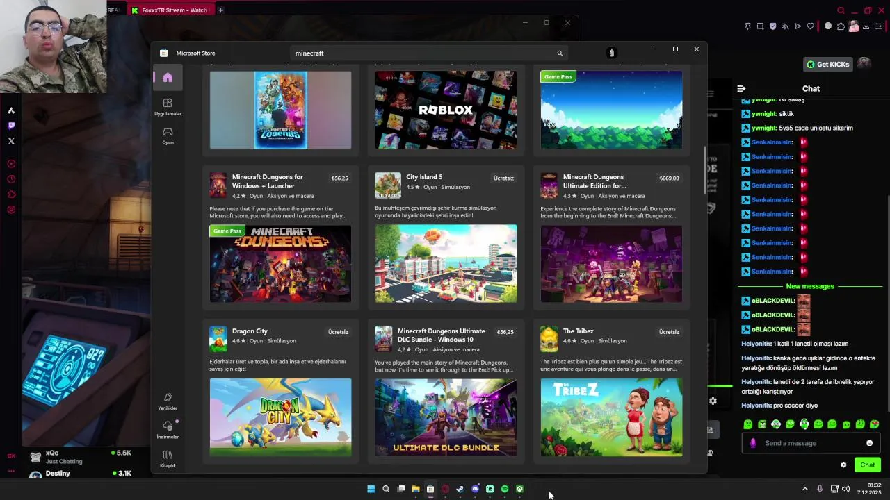Click browser ad-block shield icon
Screen dimensions: 890x500
coord(772,26)
